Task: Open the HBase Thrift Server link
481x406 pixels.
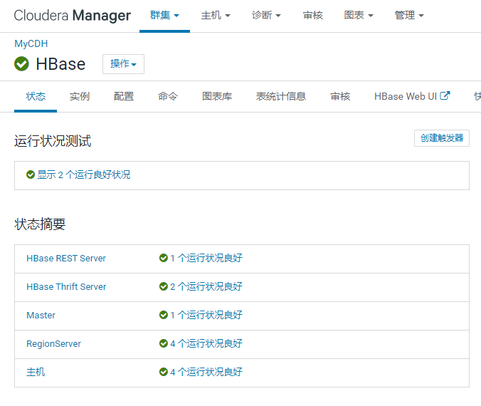Action: point(66,287)
